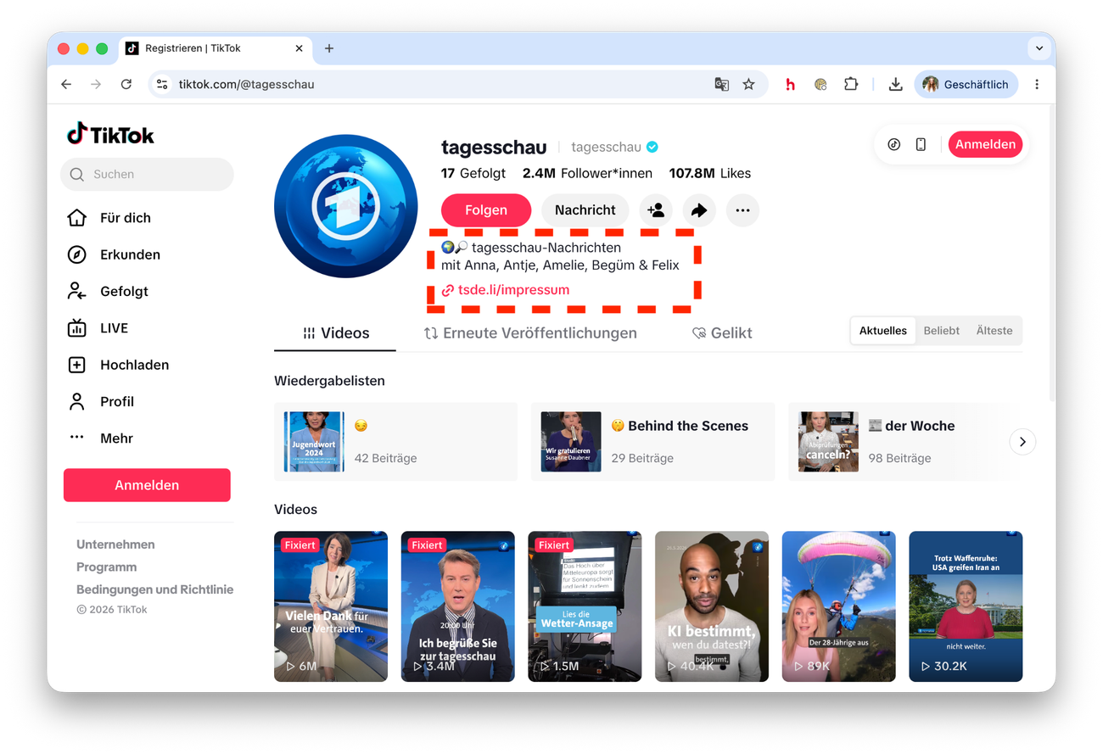This screenshot has width=1103, height=754.
Task: Open the Geschäftlich profile switcher
Action: coord(966,85)
